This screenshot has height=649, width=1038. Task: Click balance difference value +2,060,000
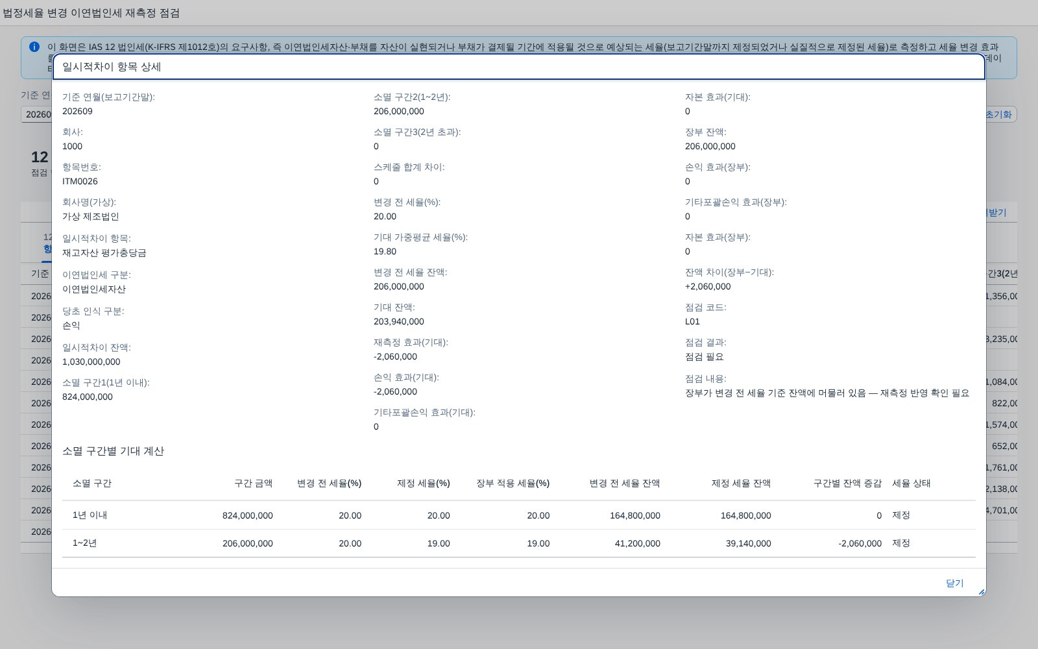[x=708, y=286]
